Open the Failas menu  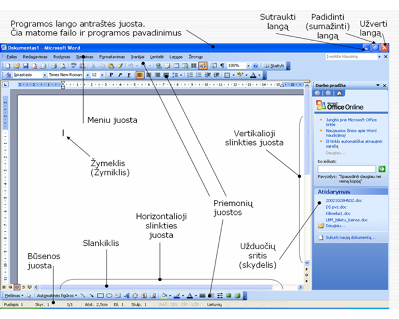point(12,57)
